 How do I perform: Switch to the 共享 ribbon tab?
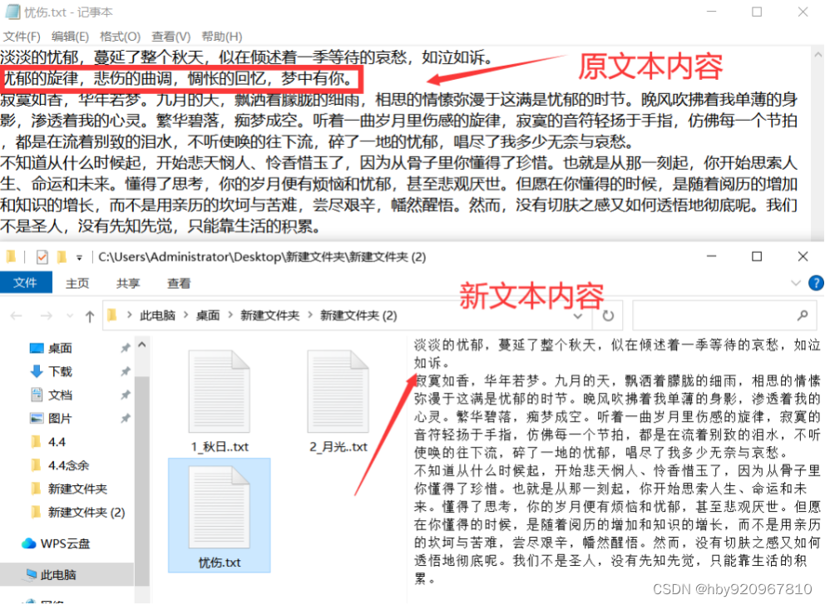(x=128, y=283)
